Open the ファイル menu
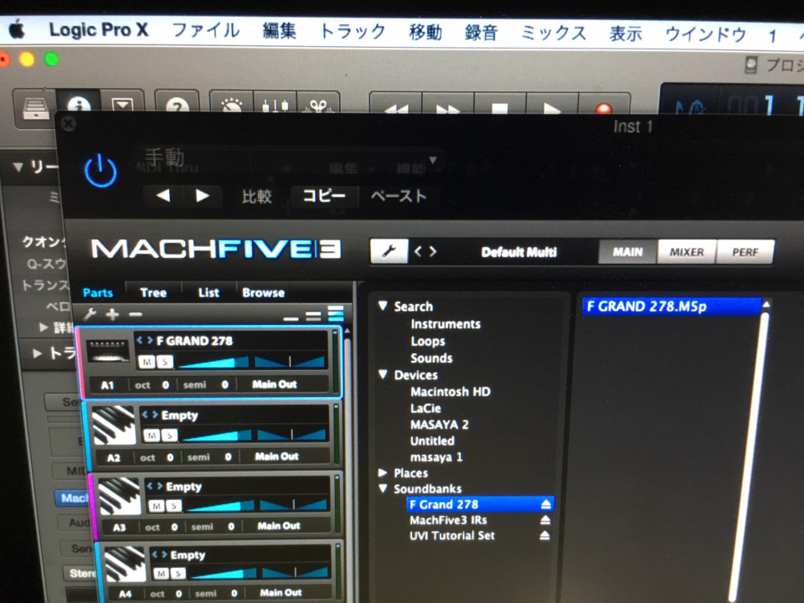The width and height of the screenshot is (804, 603). tap(206, 31)
